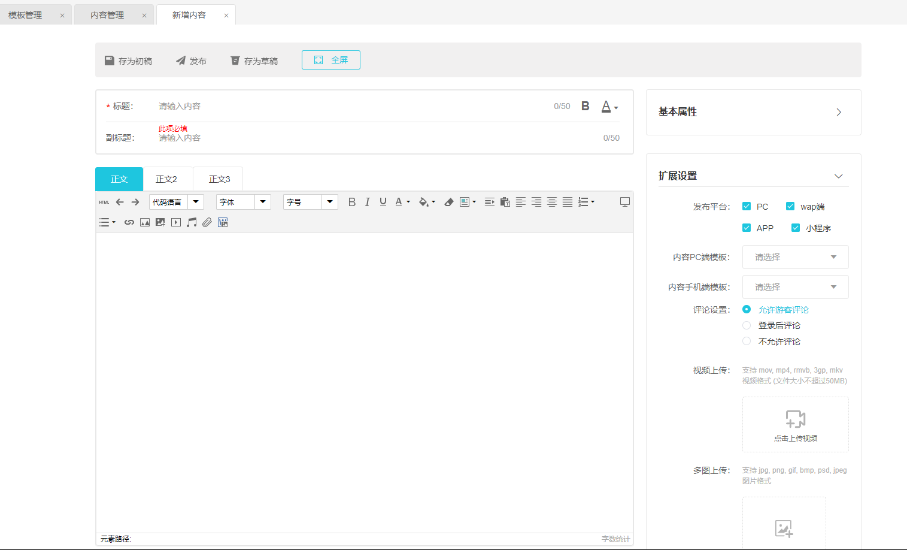Open the 内容PC端模板 select dropdown
This screenshot has height=550, width=907.
(x=795, y=257)
